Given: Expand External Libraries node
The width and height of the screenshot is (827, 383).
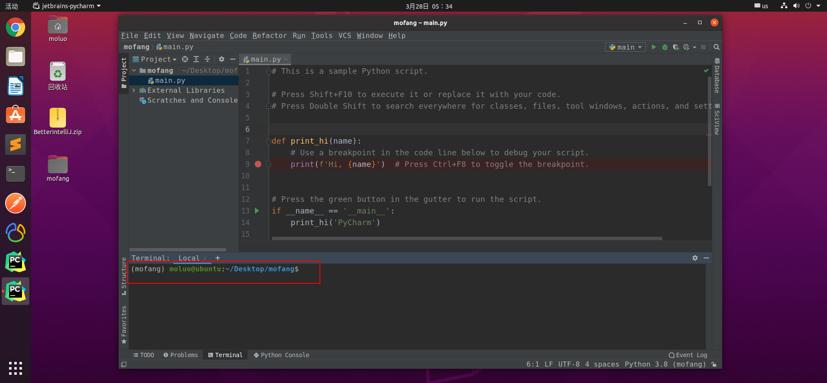Looking at the screenshot, I should coord(134,90).
